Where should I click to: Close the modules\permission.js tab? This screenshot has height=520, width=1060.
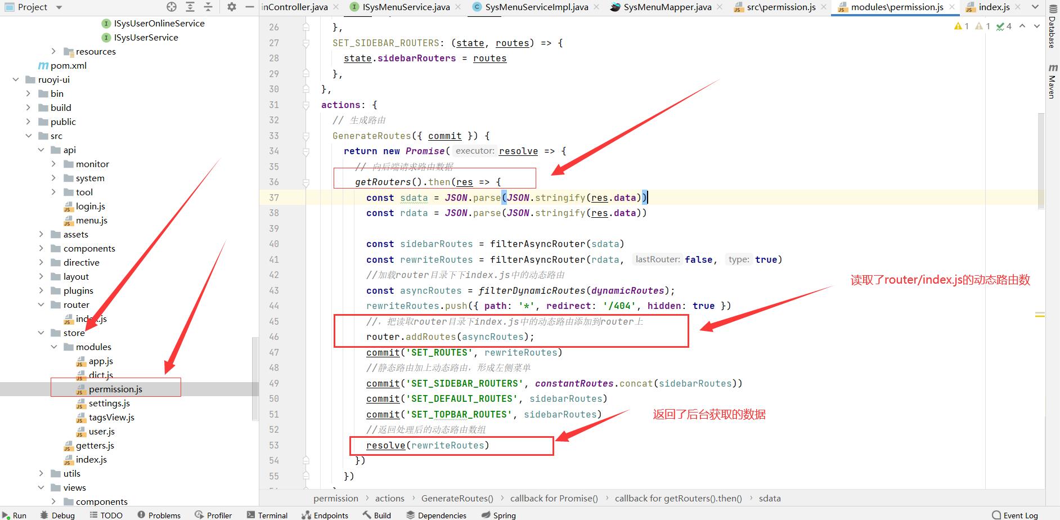click(952, 7)
